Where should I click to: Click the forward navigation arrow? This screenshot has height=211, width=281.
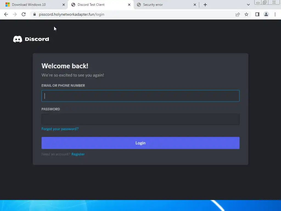point(15,14)
